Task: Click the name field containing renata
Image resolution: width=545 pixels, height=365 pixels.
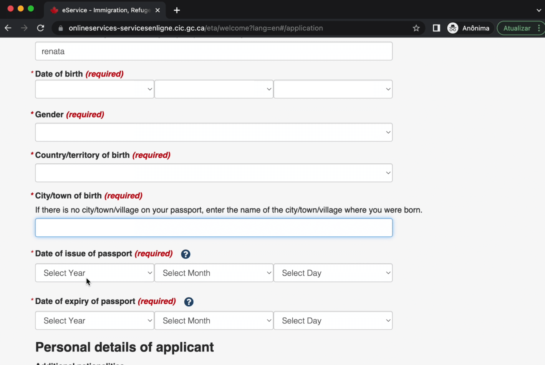Action: (214, 51)
